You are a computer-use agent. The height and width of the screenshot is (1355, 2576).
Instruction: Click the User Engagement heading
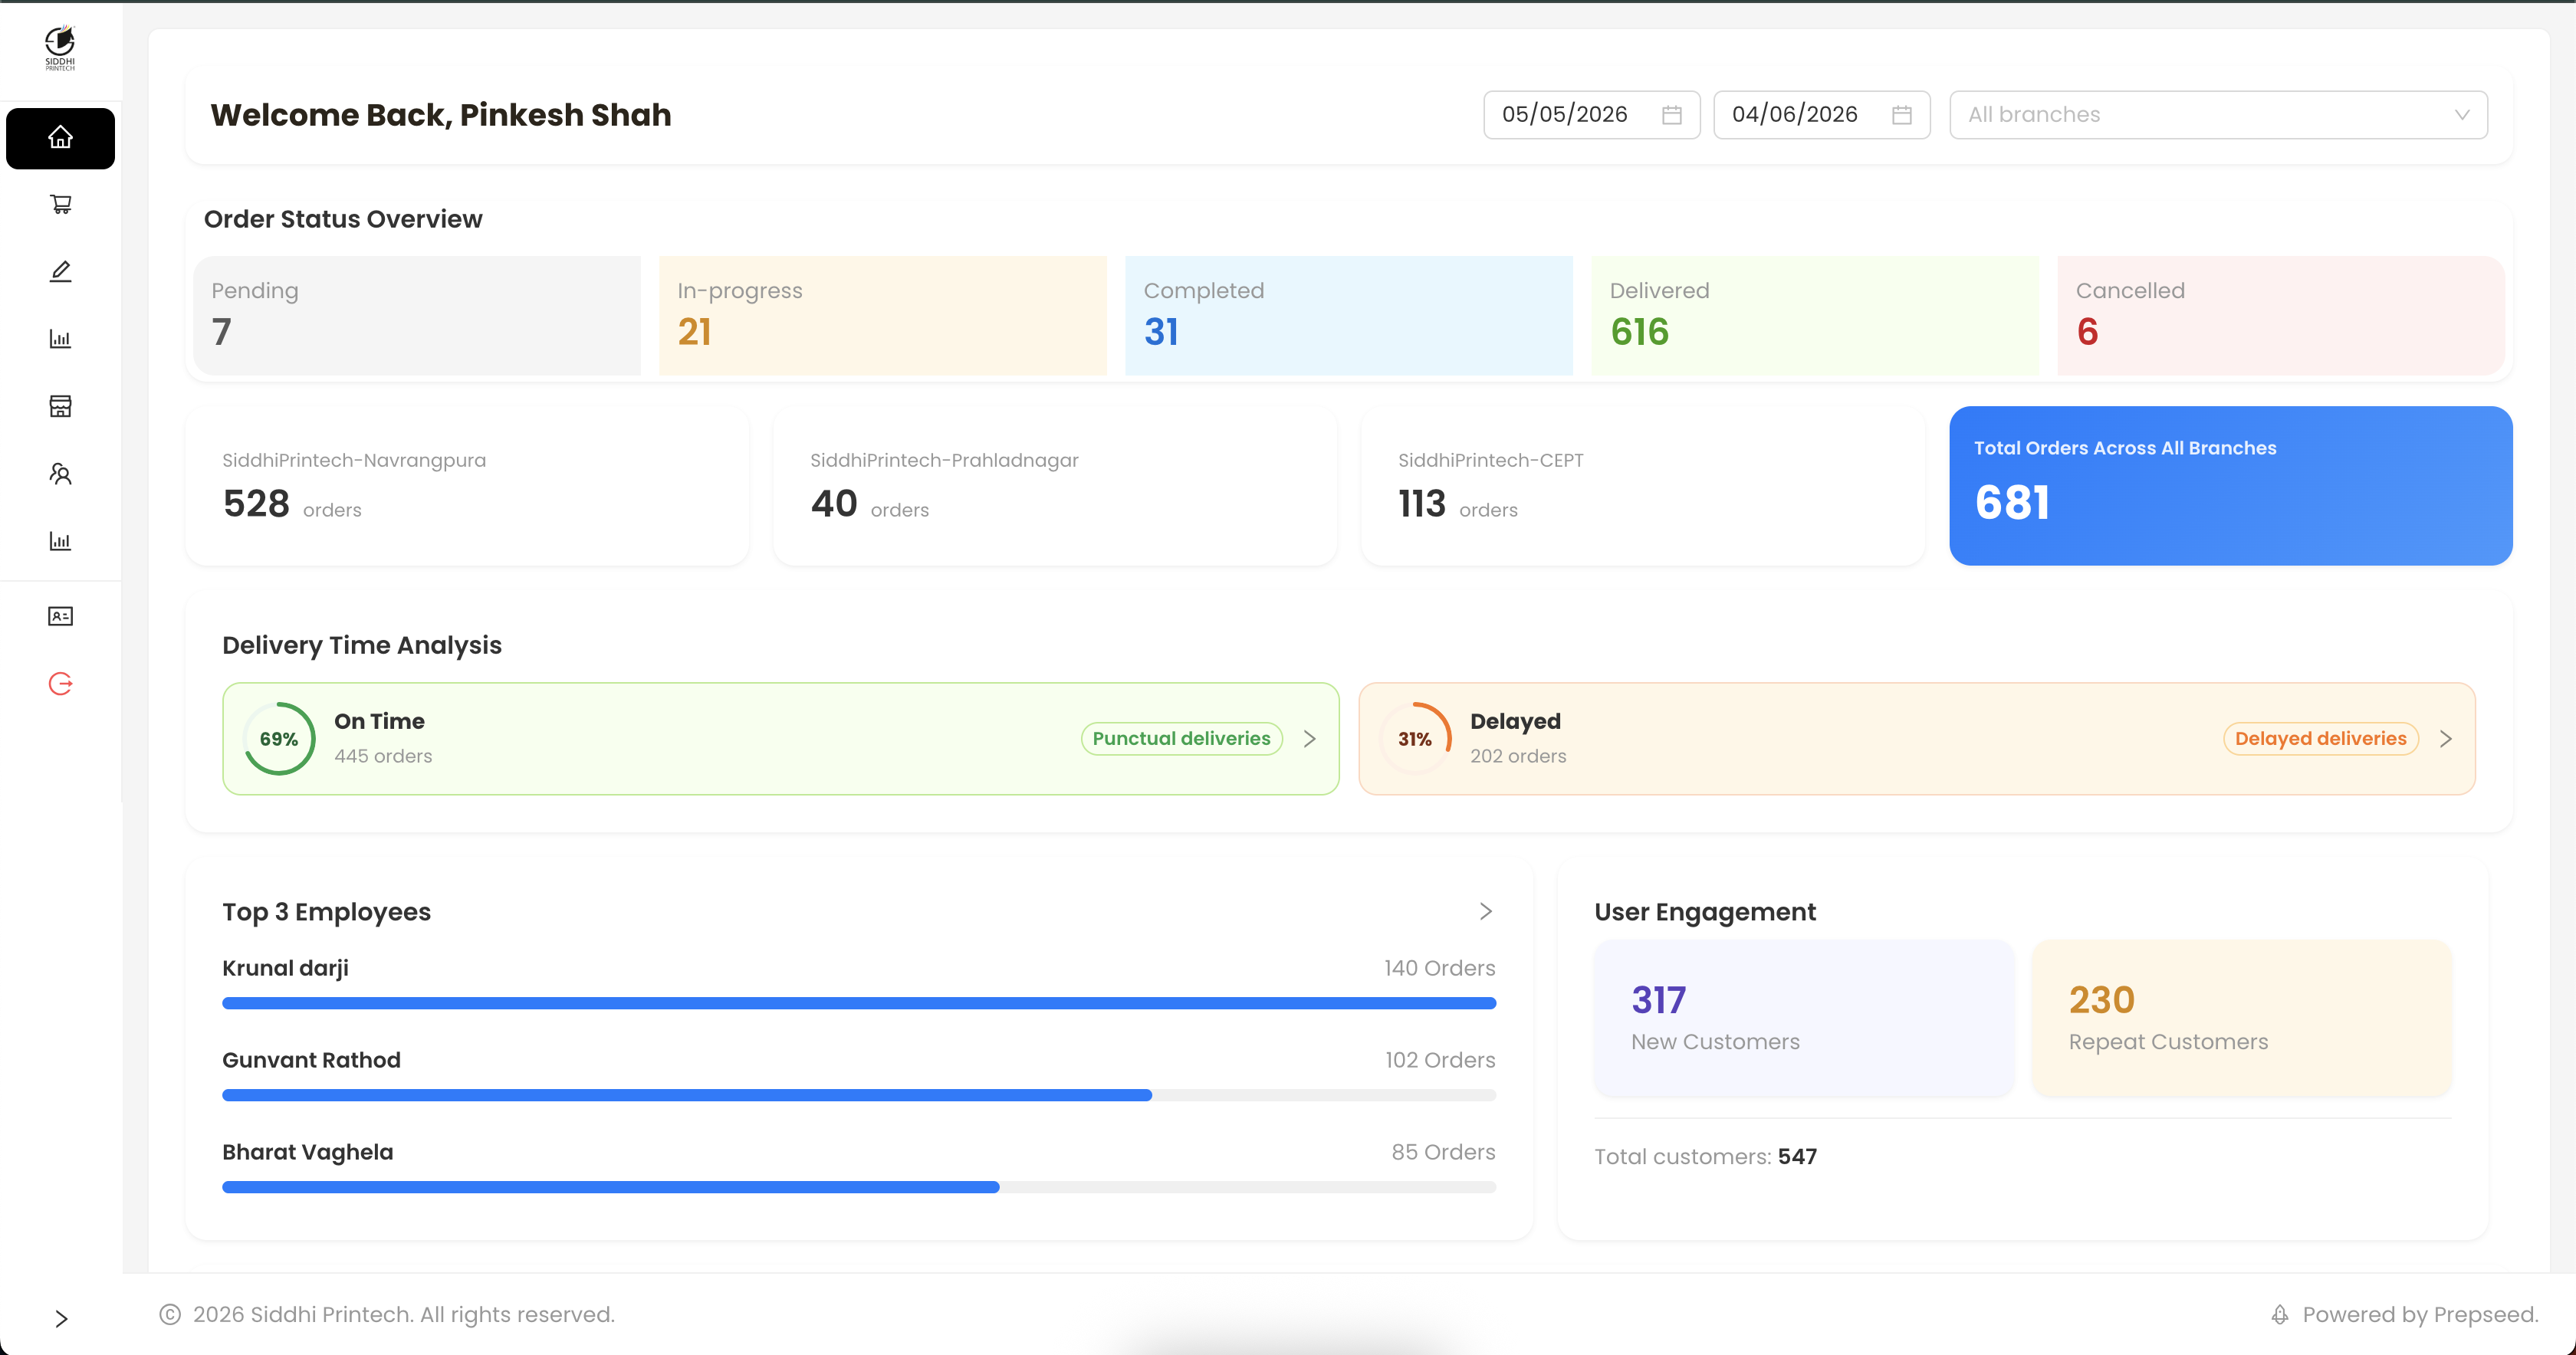coord(1705,912)
